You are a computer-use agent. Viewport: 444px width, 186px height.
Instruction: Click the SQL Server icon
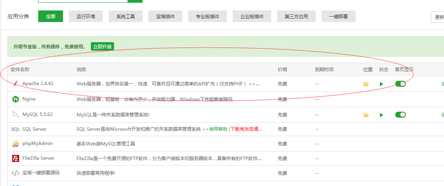pyautogui.click(x=15, y=129)
